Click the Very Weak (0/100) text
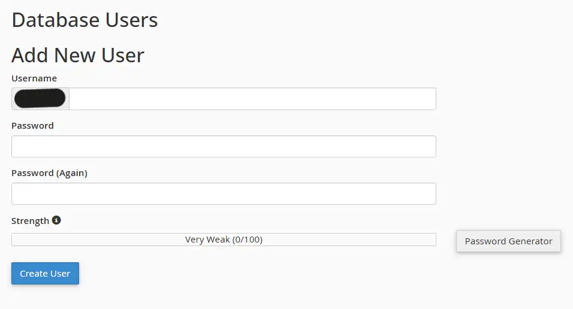Viewport: 573px width, 309px height. click(x=224, y=240)
